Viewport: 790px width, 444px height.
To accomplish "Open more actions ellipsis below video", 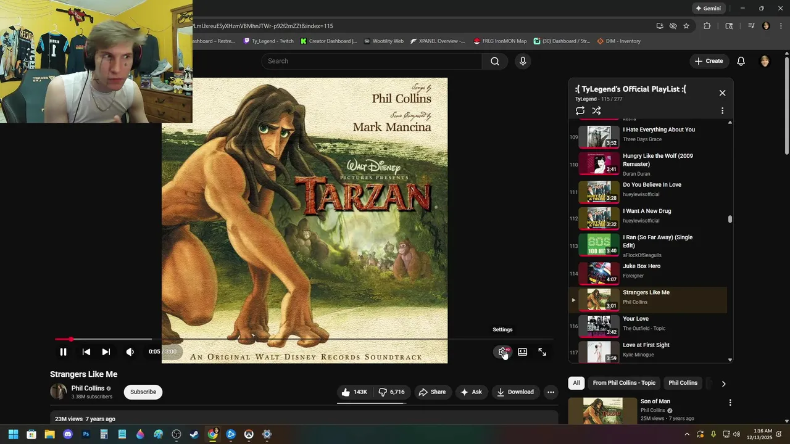I will click(551, 392).
